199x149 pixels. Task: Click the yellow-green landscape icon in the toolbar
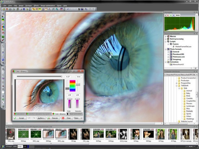pyautogui.click(x=40, y=9)
